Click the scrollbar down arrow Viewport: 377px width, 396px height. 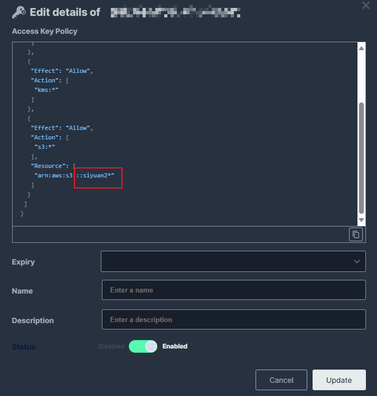coord(361,220)
